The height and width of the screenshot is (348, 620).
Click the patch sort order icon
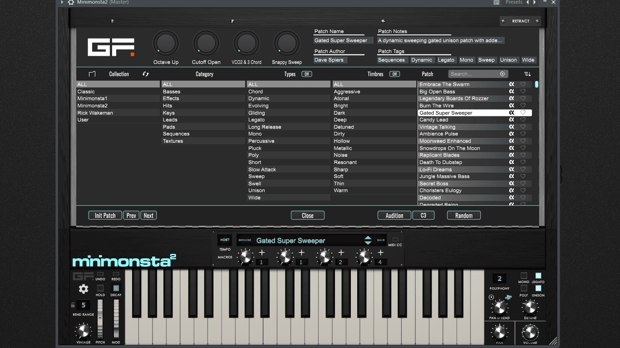[x=527, y=74]
